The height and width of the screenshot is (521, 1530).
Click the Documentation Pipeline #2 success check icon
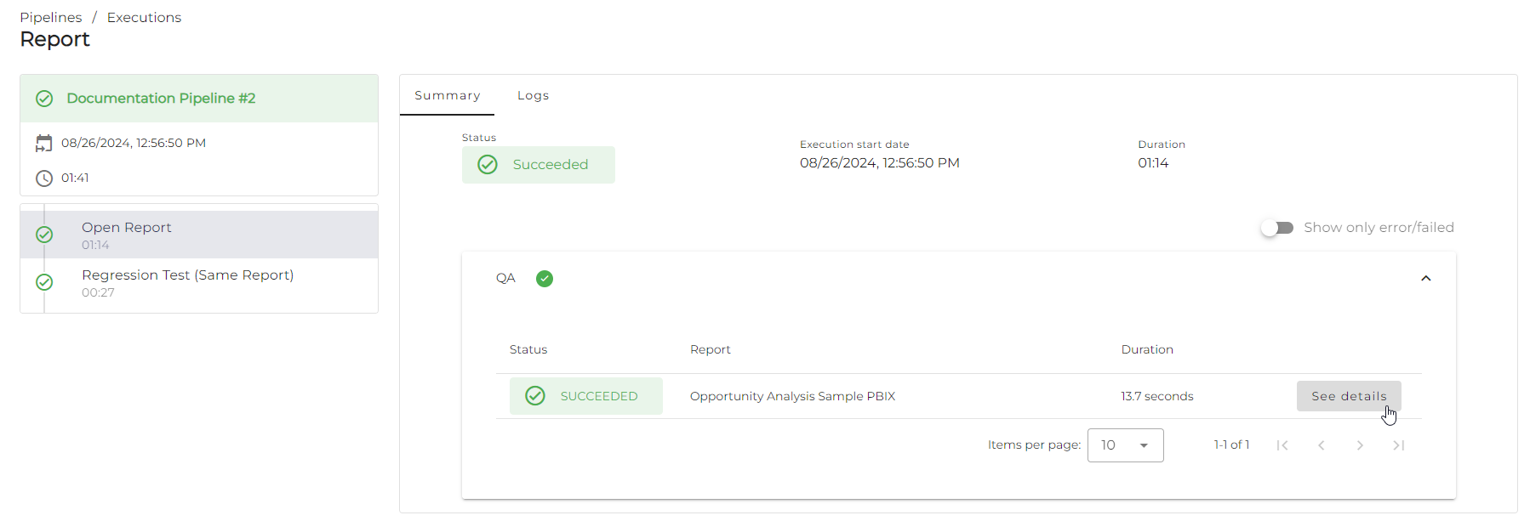(44, 99)
